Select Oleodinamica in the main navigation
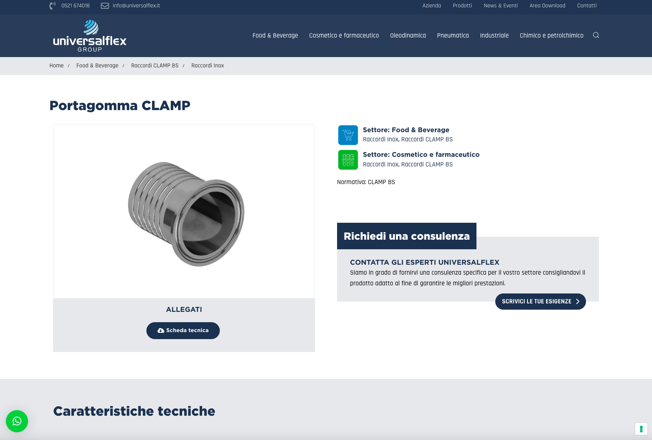The height and width of the screenshot is (440, 652). [x=408, y=35]
